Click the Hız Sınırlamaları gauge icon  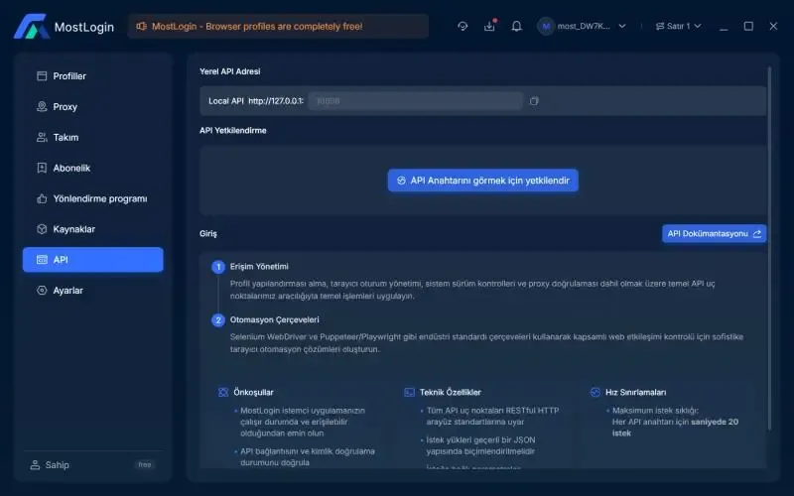click(595, 392)
